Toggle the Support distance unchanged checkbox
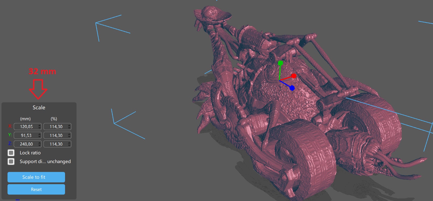433x201 pixels. pos(11,162)
